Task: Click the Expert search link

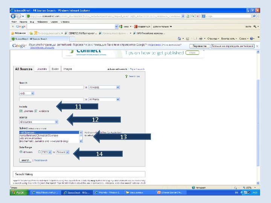Action: coord(137,69)
